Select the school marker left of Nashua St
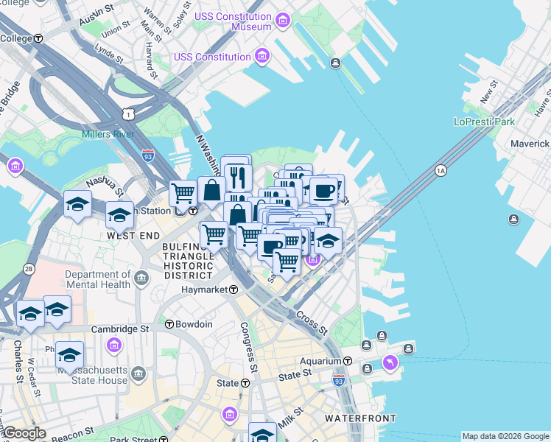The image size is (551, 442). click(77, 206)
